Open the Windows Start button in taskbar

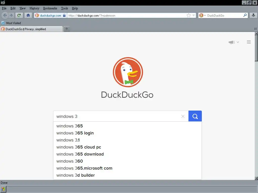click(3, 189)
